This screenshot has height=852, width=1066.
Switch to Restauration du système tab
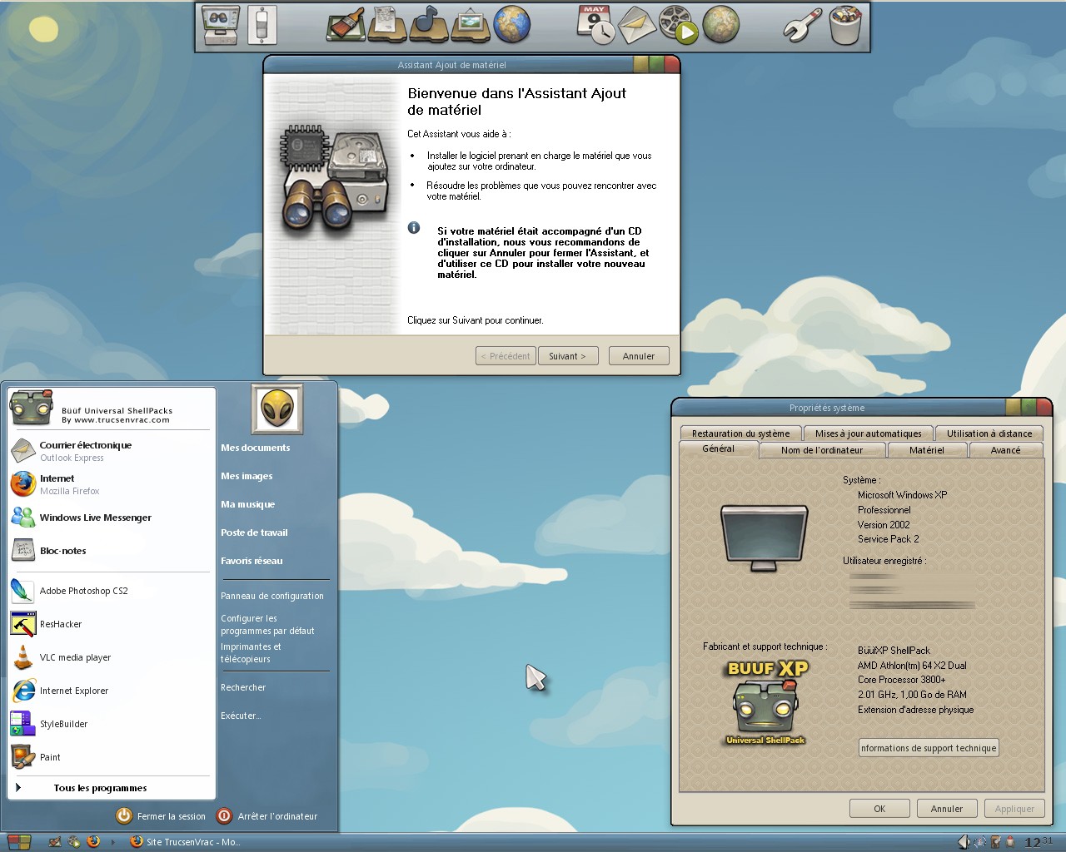[740, 433]
